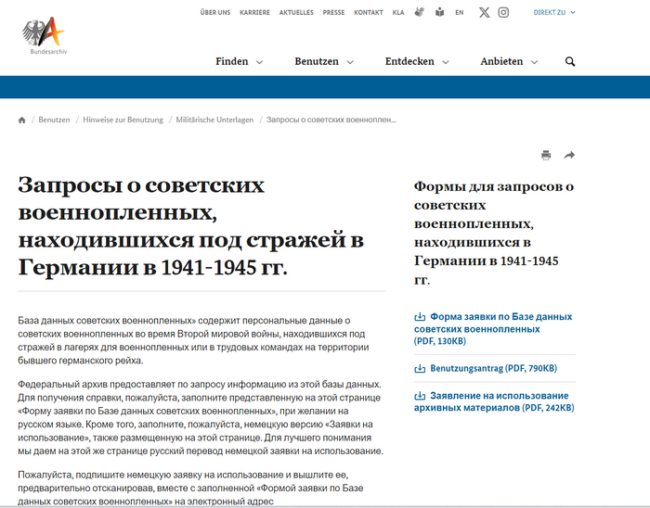The height and width of the screenshot is (508, 650).
Task: Open KONTAKT in top menu
Action: point(368,12)
